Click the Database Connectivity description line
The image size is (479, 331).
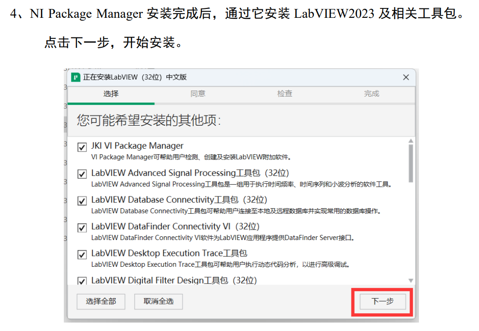click(236, 211)
